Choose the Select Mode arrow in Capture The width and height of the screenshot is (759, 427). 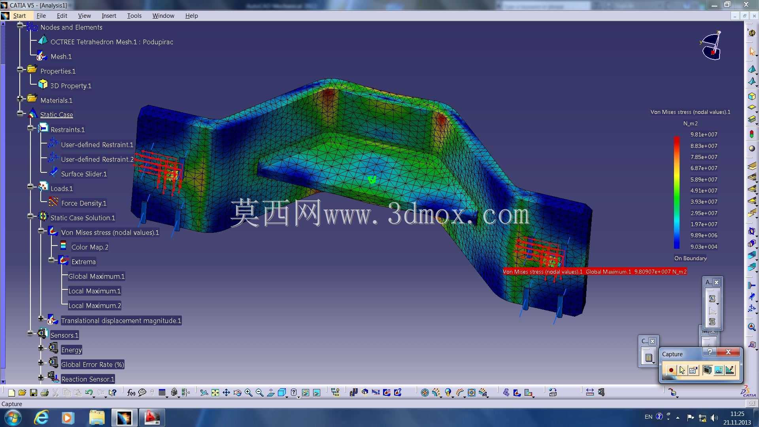click(x=682, y=370)
